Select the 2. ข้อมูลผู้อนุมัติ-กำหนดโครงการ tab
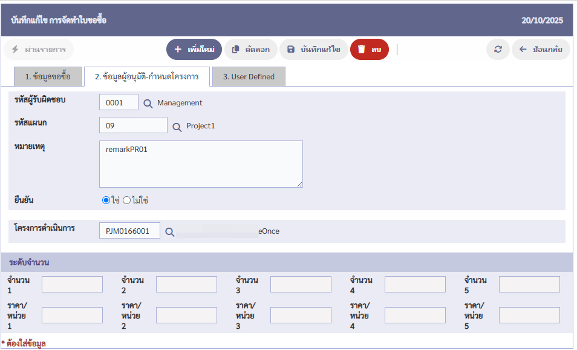 point(146,77)
